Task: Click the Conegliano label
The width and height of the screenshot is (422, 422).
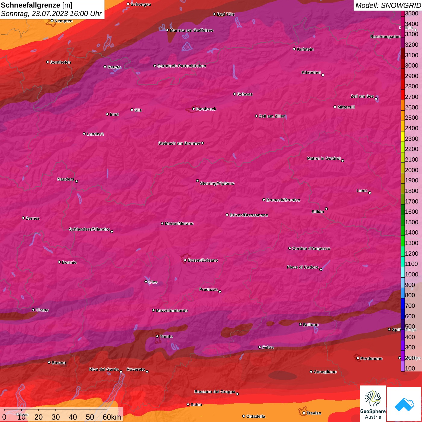Action: click(x=325, y=372)
